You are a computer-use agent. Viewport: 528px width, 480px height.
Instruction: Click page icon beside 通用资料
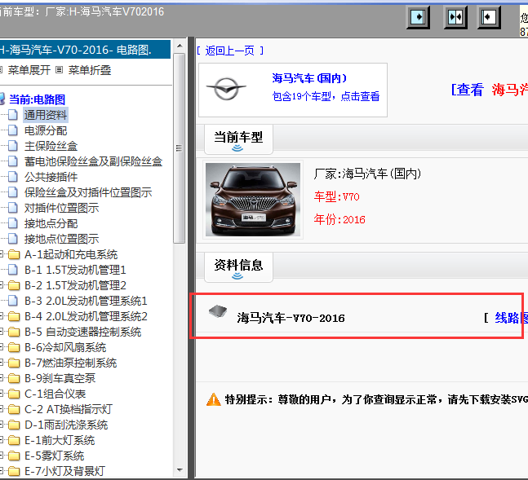(13, 115)
